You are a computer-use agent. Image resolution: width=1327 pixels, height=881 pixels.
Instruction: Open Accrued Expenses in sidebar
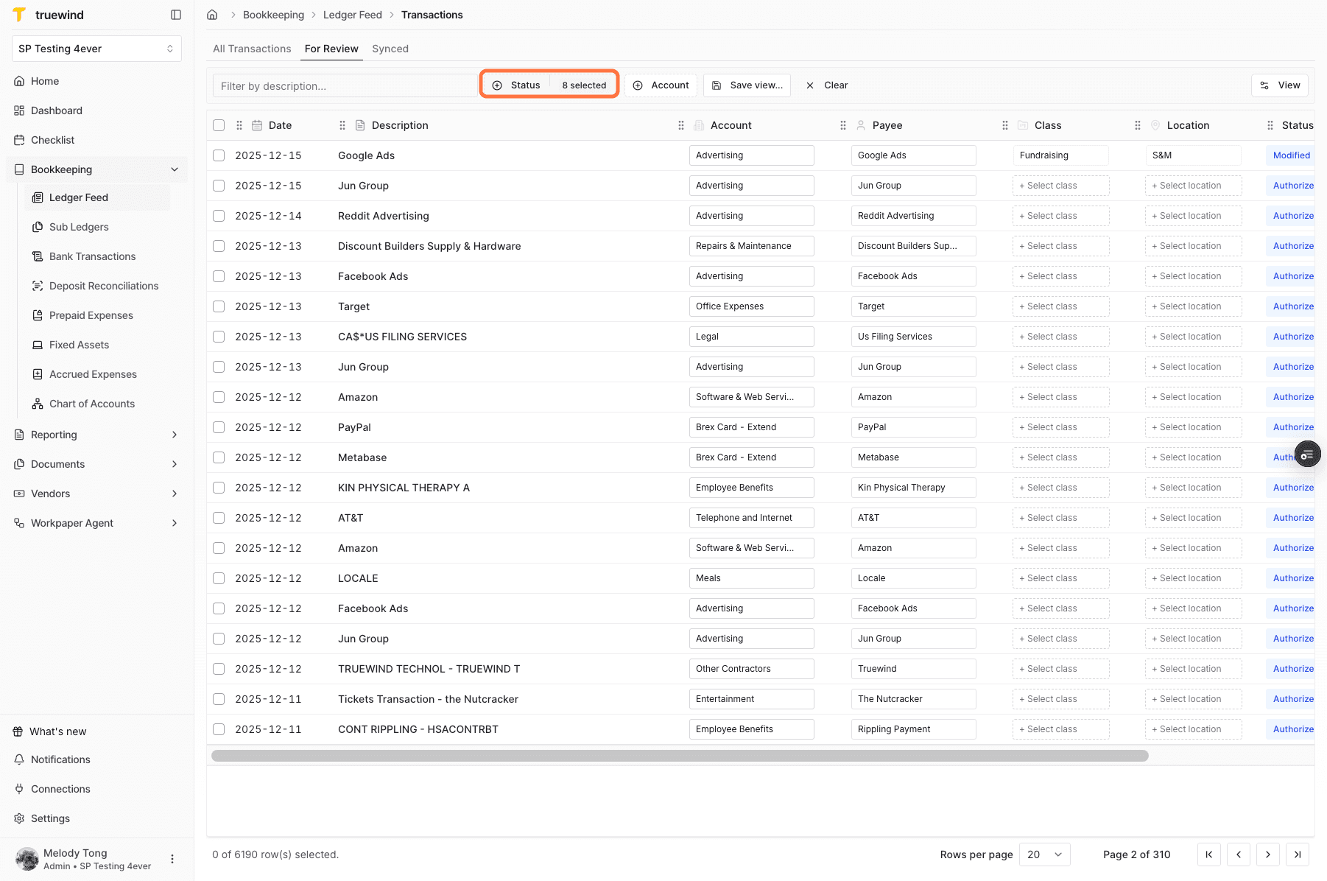point(97,374)
